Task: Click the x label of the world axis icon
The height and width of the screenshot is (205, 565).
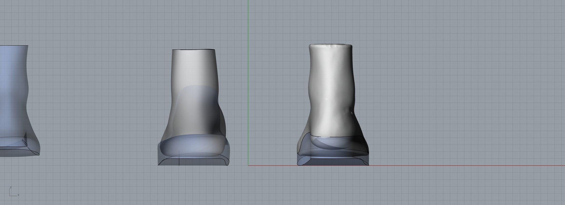Action: 18,195
